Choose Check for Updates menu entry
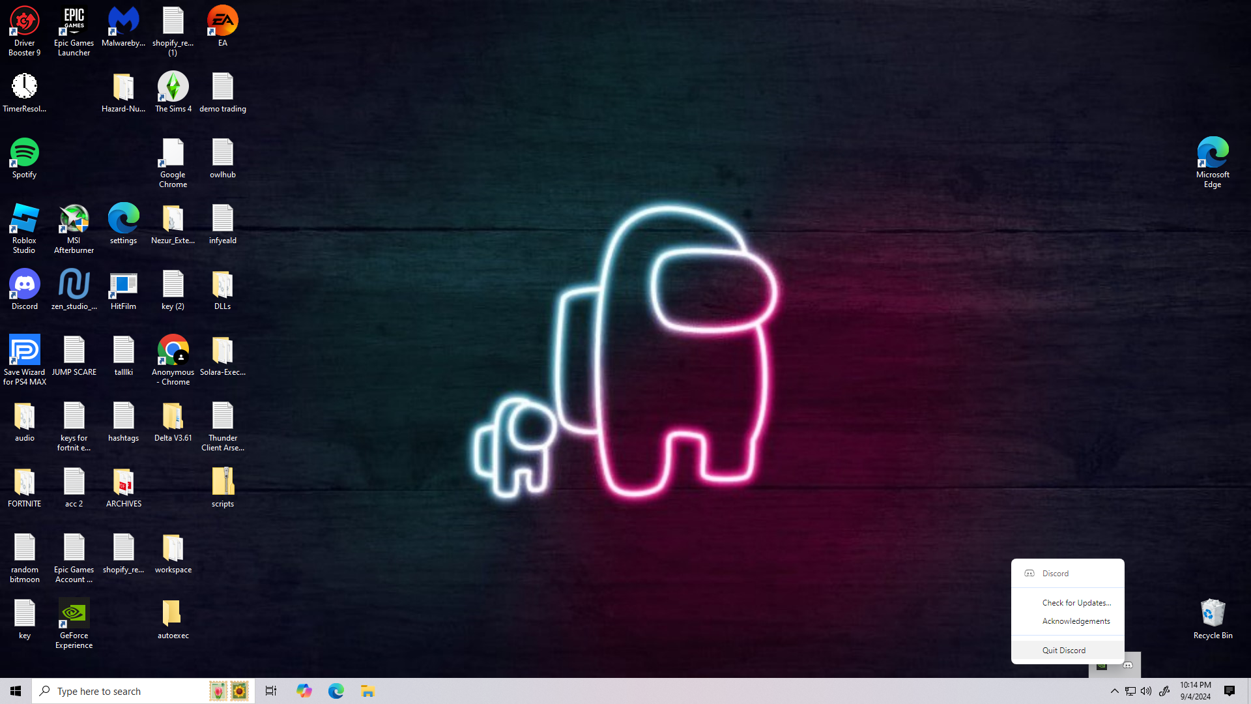Viewport: 1251px width, 704px height. coord(1076,602)
